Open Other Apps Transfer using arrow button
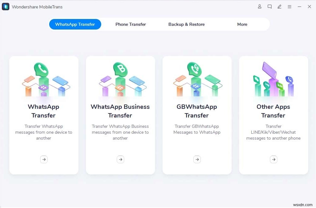This screenshot has height=208, width=316. [273, 159]
